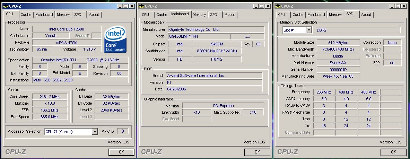The image size is (410, 159).
Task: Click the 665.0 MHz bus speed value
Action: 50,117
